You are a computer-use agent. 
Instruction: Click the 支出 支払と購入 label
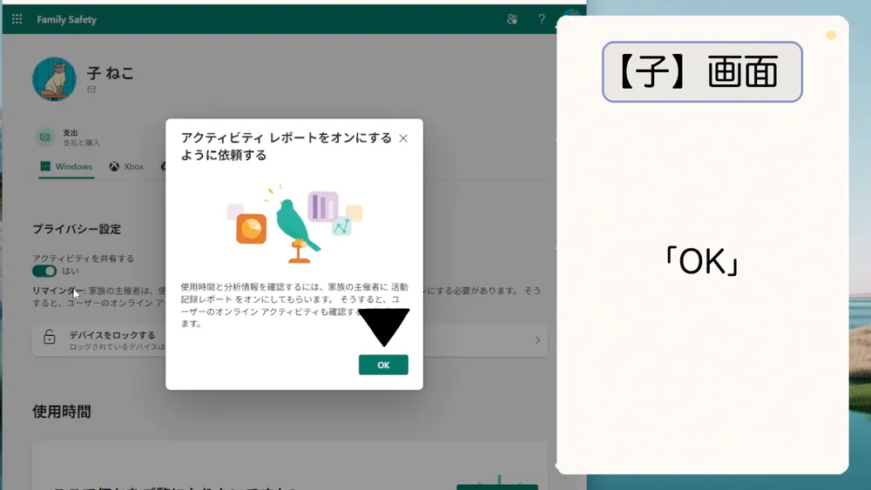pyautogui.click(x=81, y=138)
